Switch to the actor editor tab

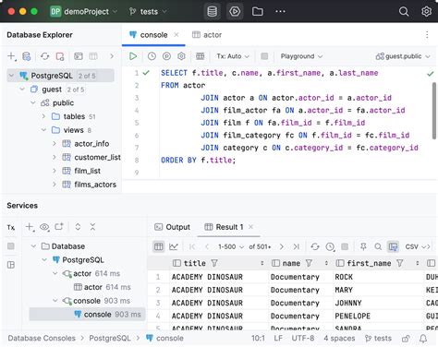coord(207,35)
